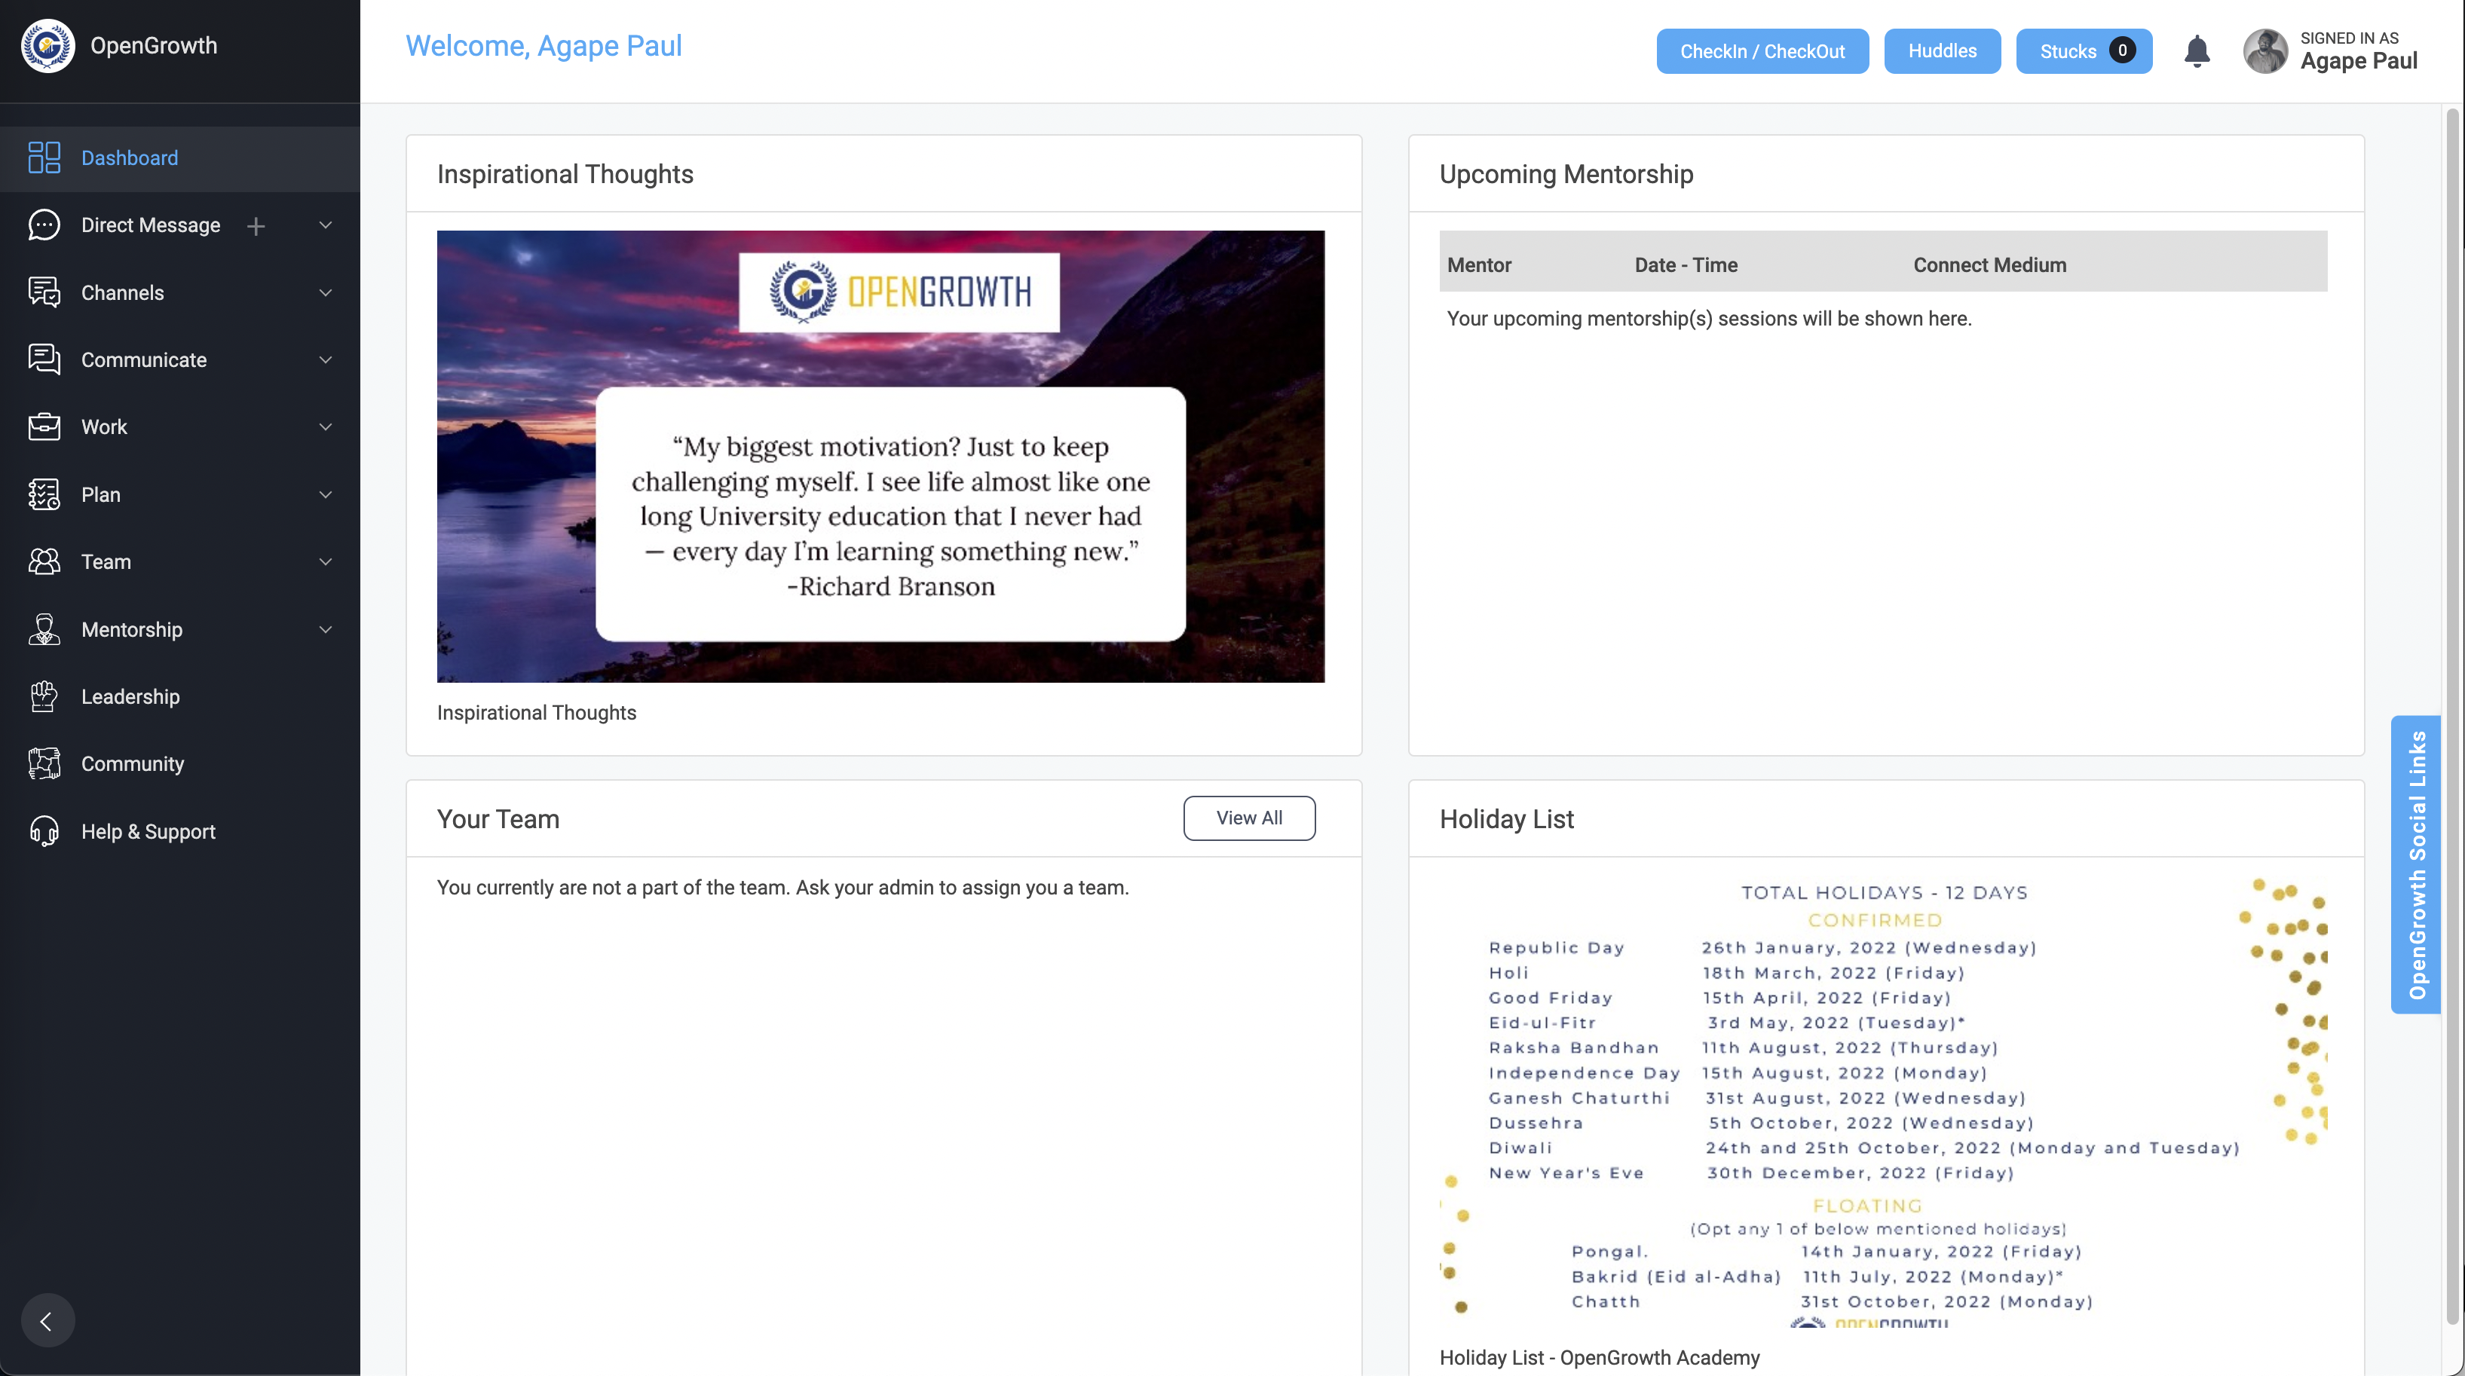
Task: Click the Agape Paul profile avatar
Action: (x=2265, y=50)
